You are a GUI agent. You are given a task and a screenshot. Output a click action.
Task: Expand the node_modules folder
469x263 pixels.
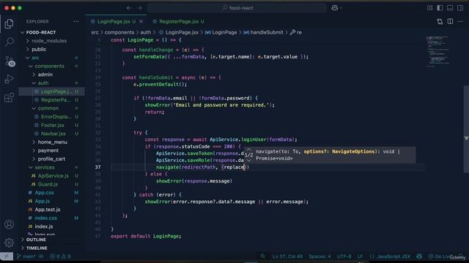pyautogui.click(x=49, y=41)
